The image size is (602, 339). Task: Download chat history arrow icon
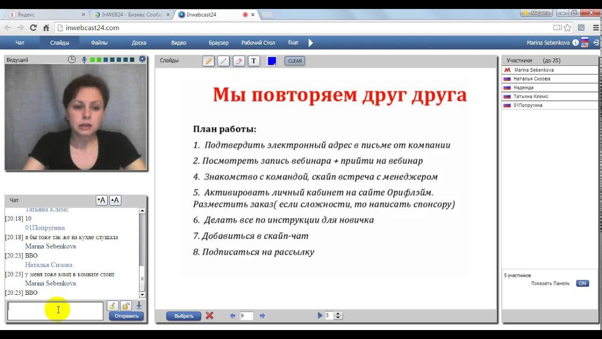click(x=139, y=306)
